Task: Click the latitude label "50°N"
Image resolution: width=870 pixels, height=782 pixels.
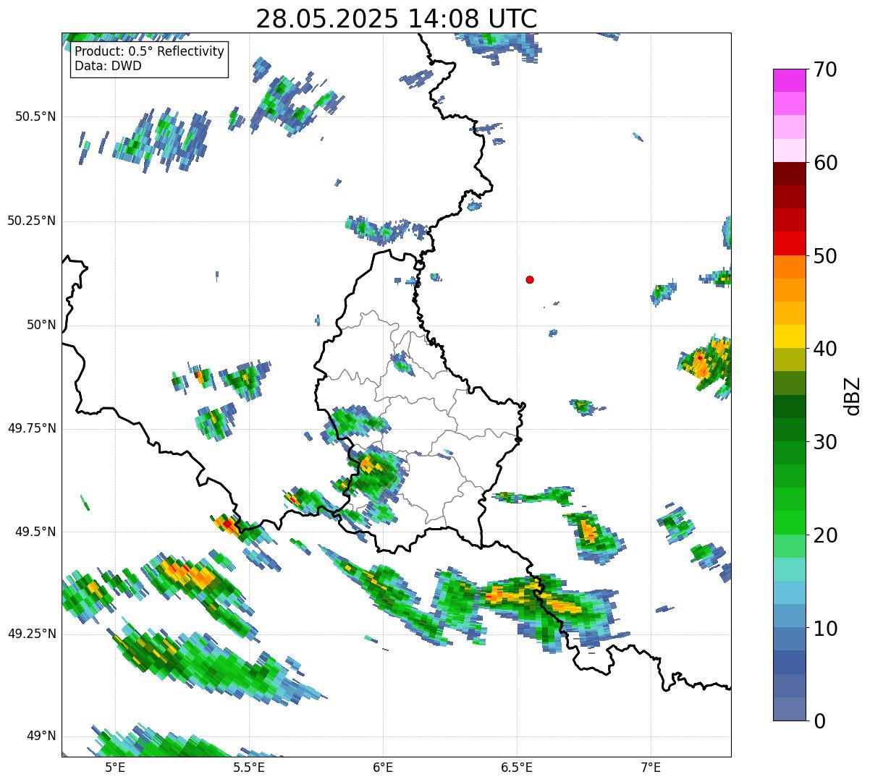Action: pyautogui.click(x=41, y=326)
